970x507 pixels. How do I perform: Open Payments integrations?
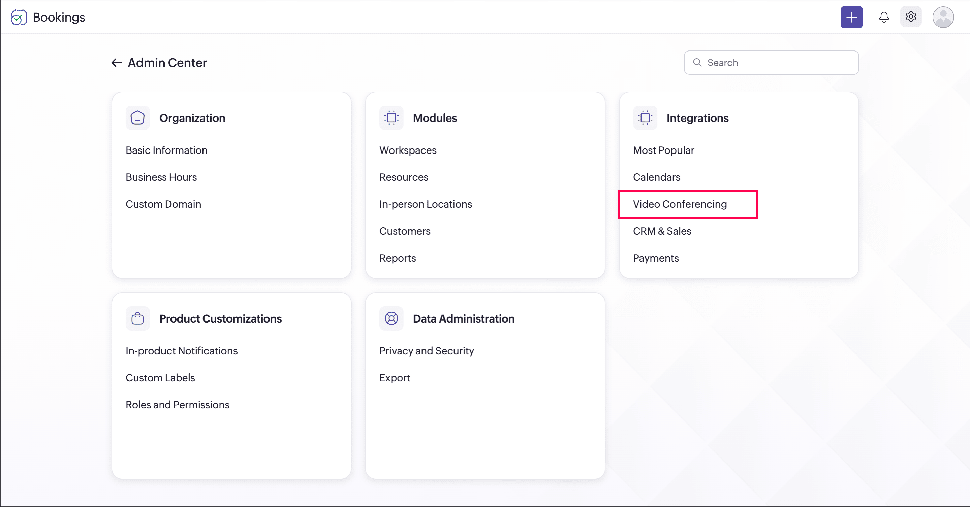pyautogui.click(x=656, y=258)
